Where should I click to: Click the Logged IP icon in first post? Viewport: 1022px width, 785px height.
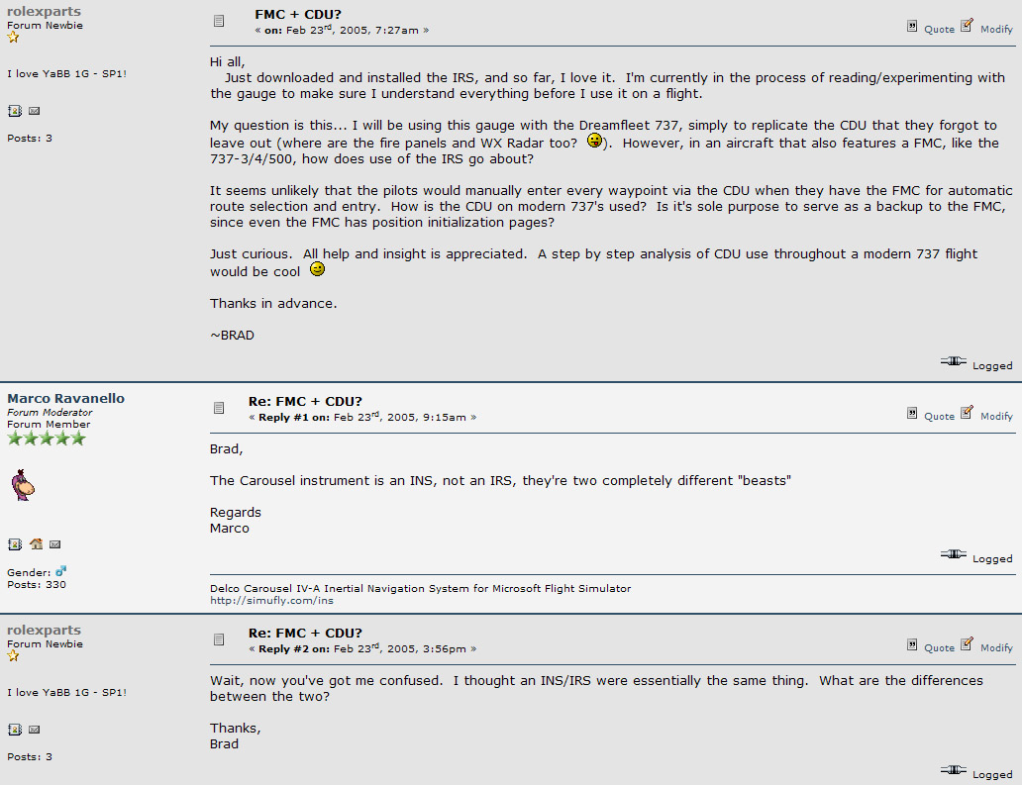(x=953, y=361)
